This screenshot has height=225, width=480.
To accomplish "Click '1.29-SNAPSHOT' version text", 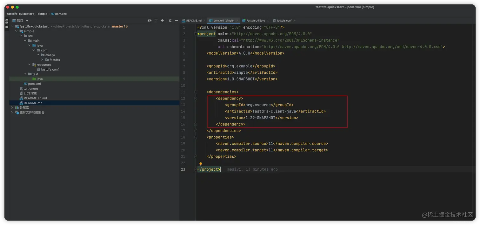I will 260,118.
